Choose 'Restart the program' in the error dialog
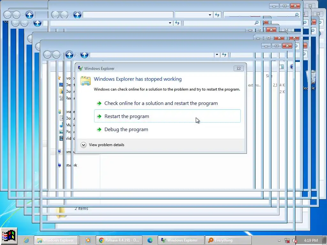This screenshot has height=245, width=327. tap(167, 116)
